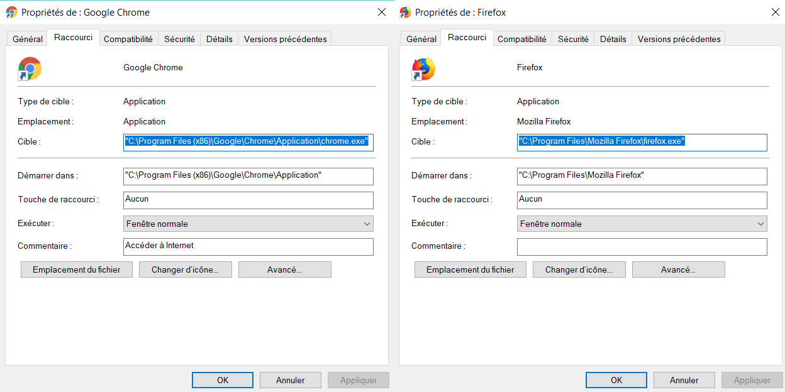Confirm with OK in Firefox properties
This screenshot has height=392, width=785.
[616, 380]
